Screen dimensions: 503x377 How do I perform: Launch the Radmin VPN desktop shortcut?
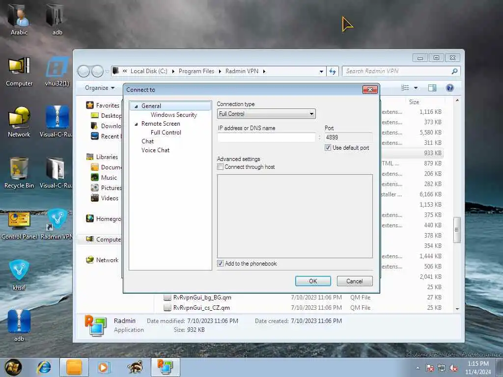(57, 224)
